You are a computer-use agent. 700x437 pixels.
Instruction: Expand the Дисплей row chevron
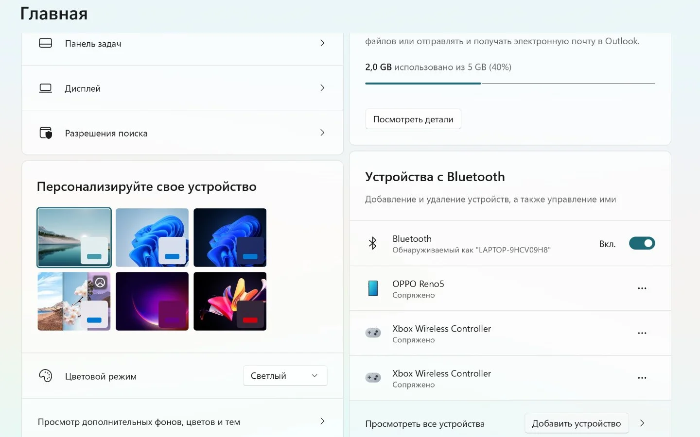coord(322,88)
